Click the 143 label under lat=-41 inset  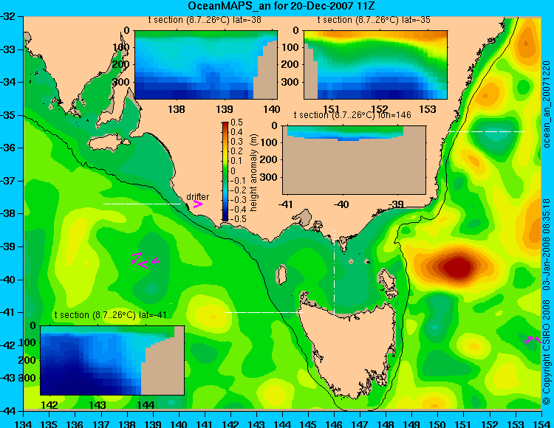pyautogui.click(x=98, y=404)
